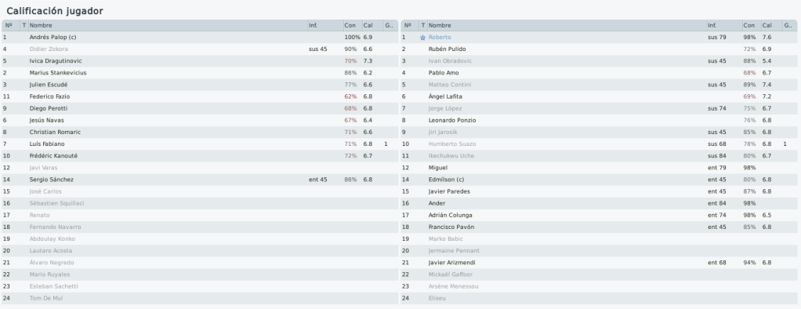Screen dimensions: 801x309
Task: Select Sergio Sánchez substitute row
Action: (x=200, y=180)
